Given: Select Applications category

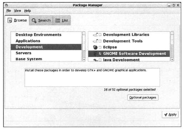Looking at the screenshot, I should pyautogui.click(x=46, y=41).
